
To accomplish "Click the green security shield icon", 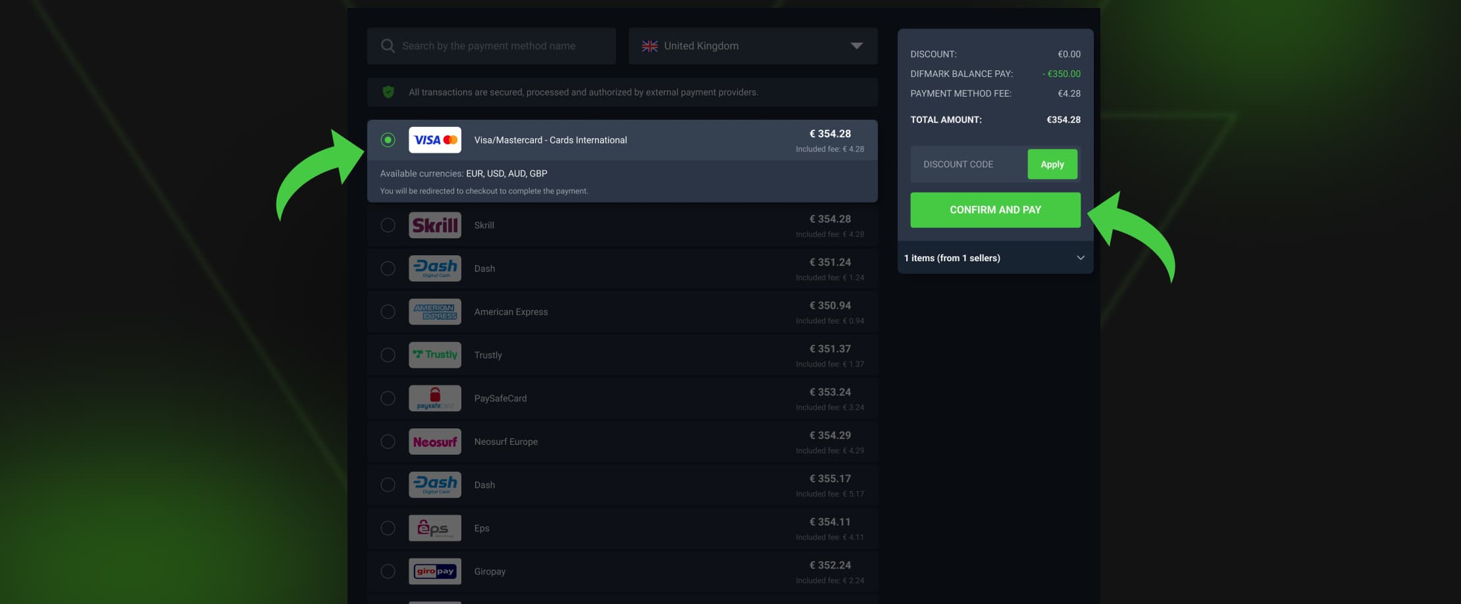I will 388,92.
